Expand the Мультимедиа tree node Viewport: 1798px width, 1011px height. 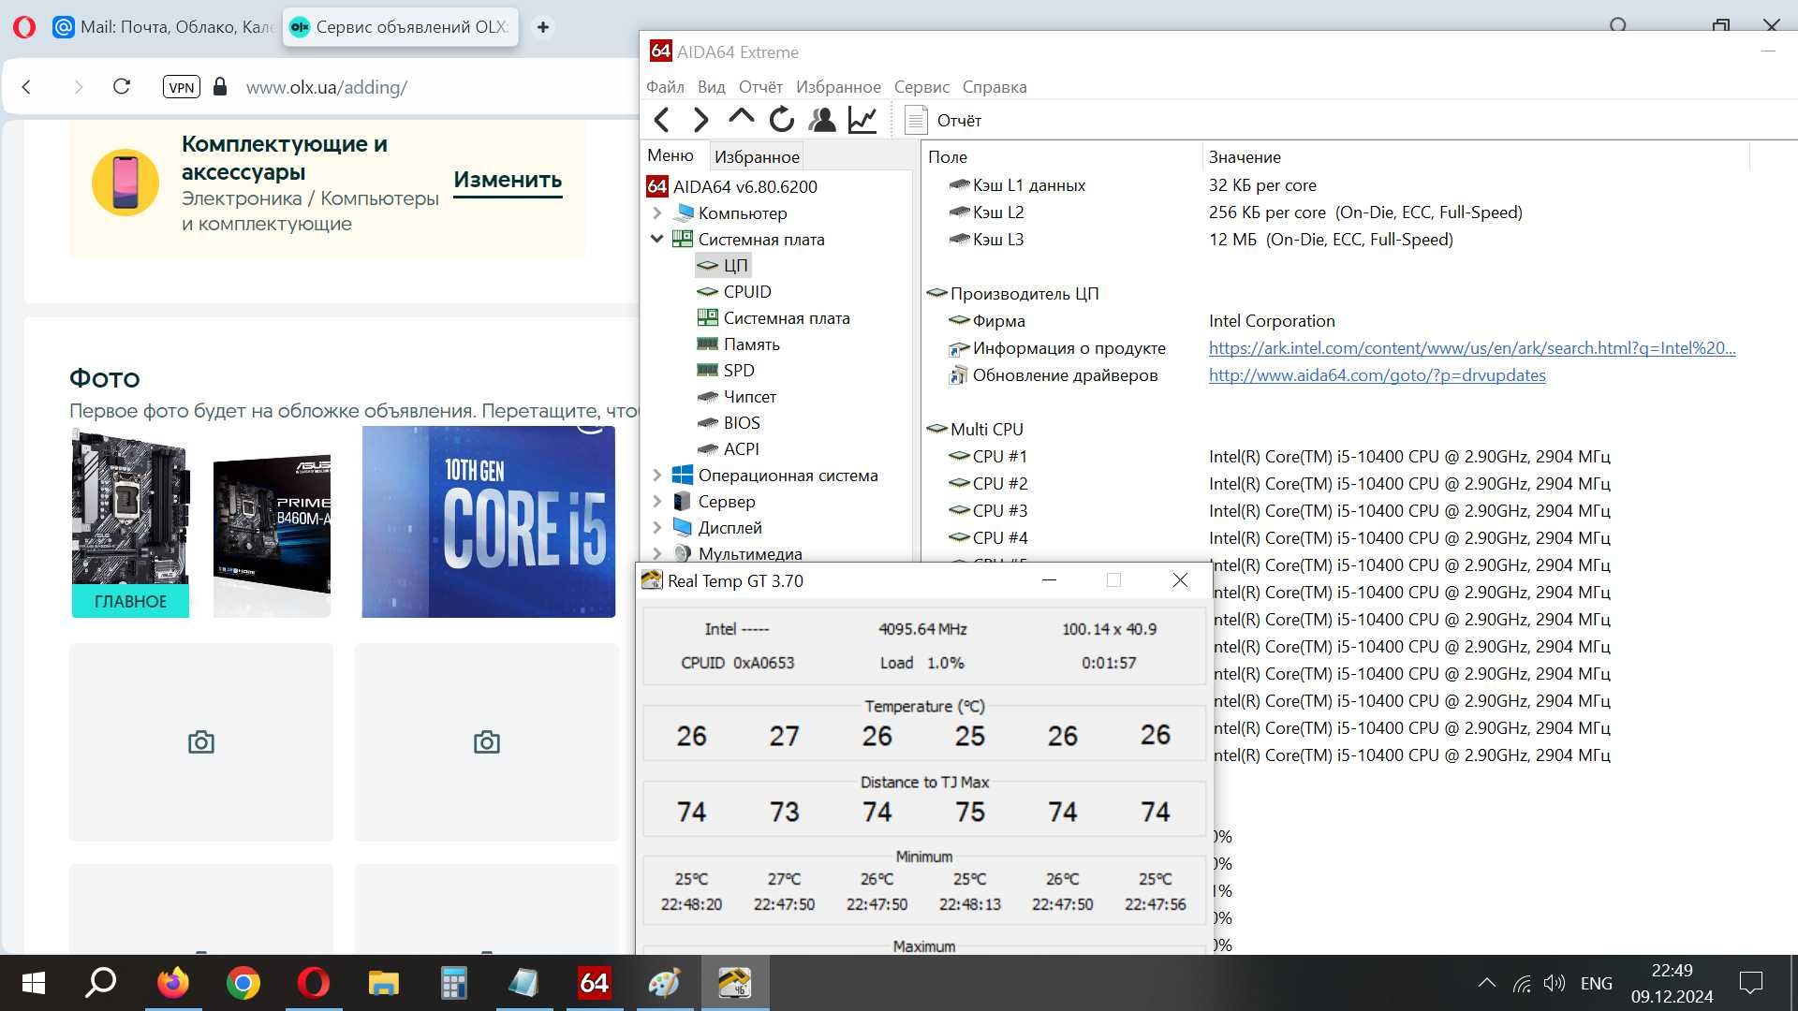(657, 553)
